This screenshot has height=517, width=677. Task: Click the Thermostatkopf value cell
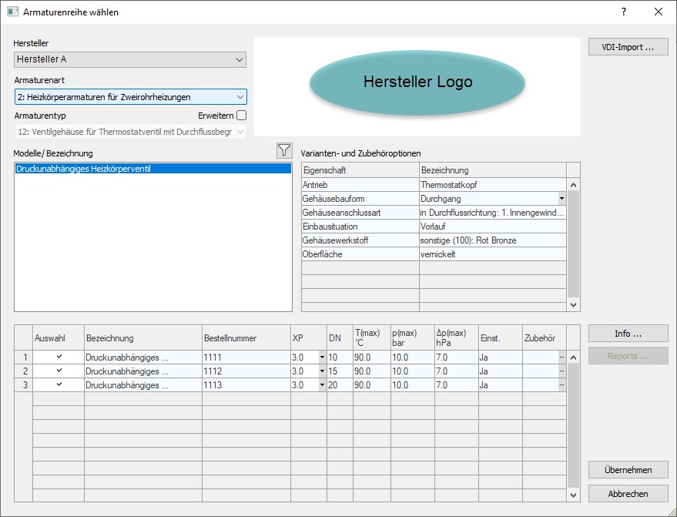coord(493,185)
